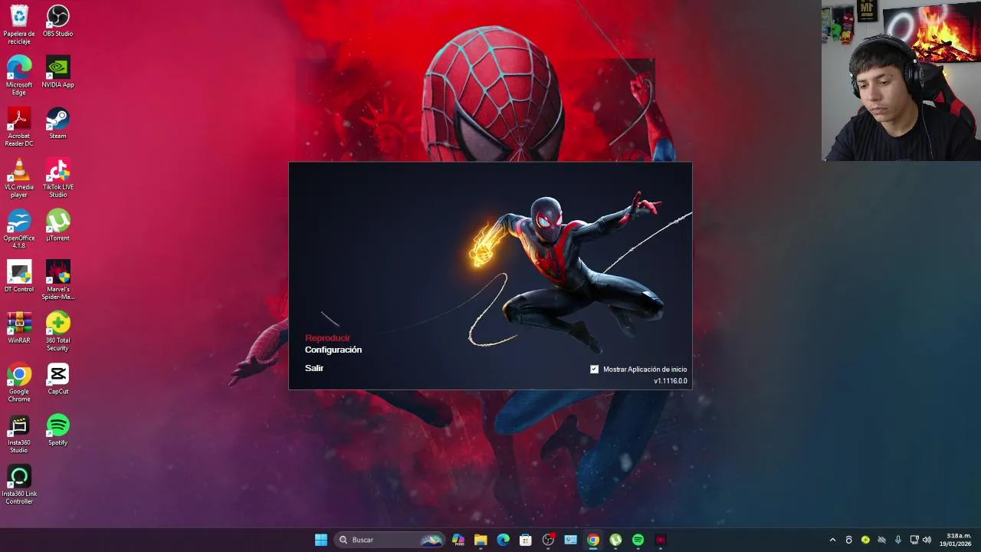Click Salir to exit the launcher
Image resolution: width=981 pixels, height=552 pixels.
[314, 368]
